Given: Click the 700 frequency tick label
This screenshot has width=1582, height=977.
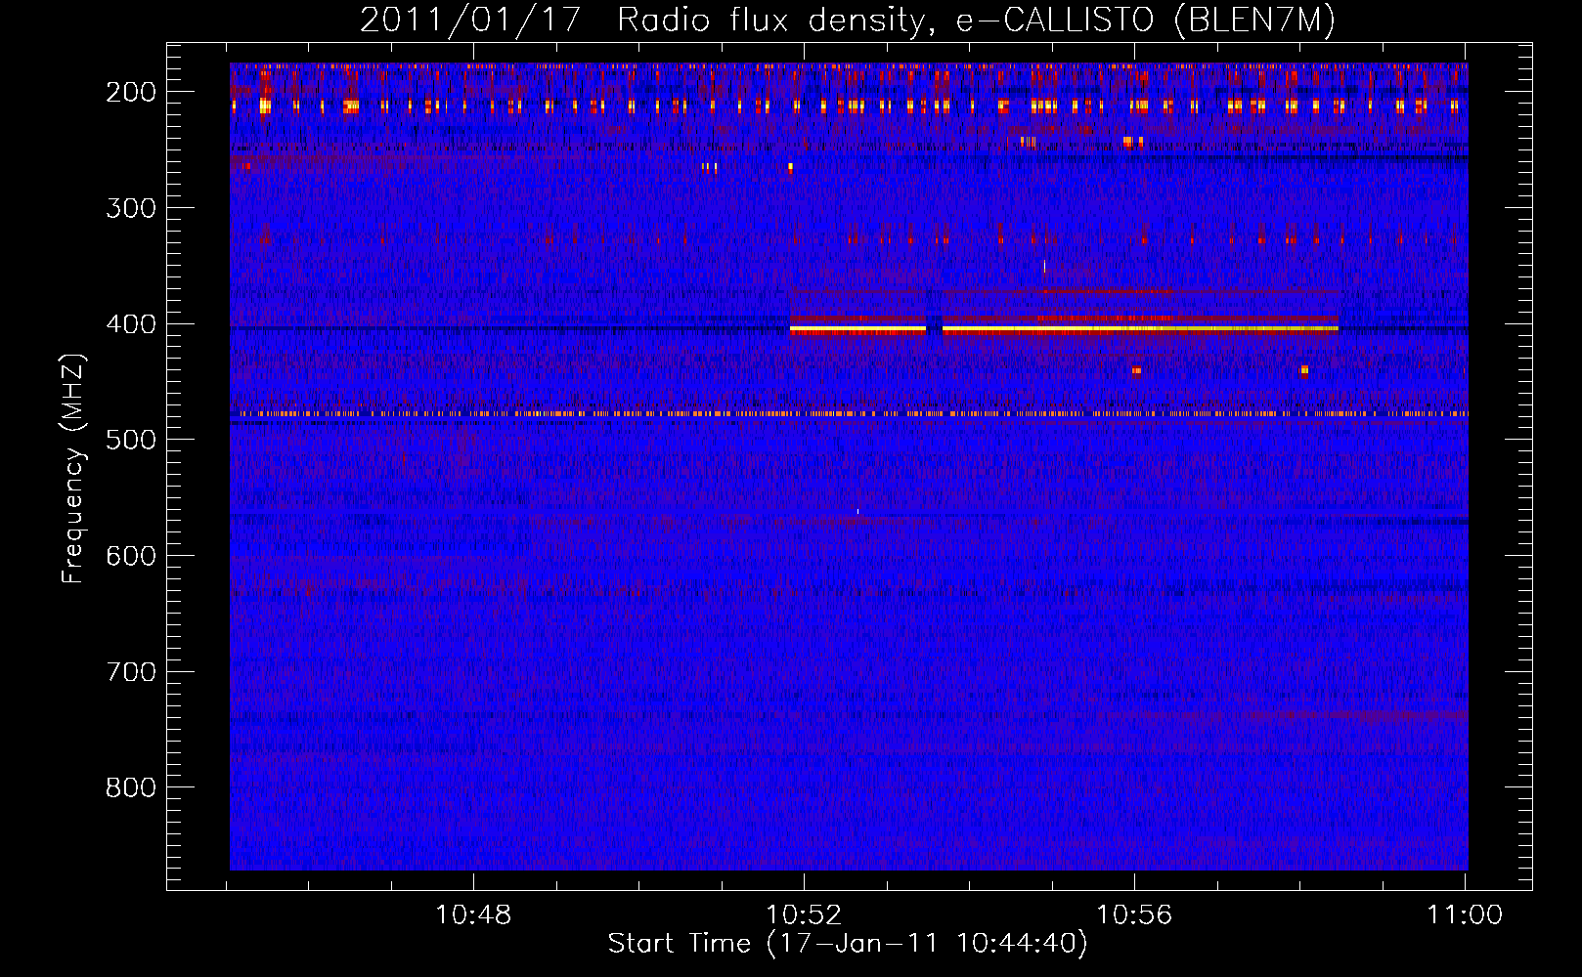Looking at the screenshot, I should [x=130, y=671].
